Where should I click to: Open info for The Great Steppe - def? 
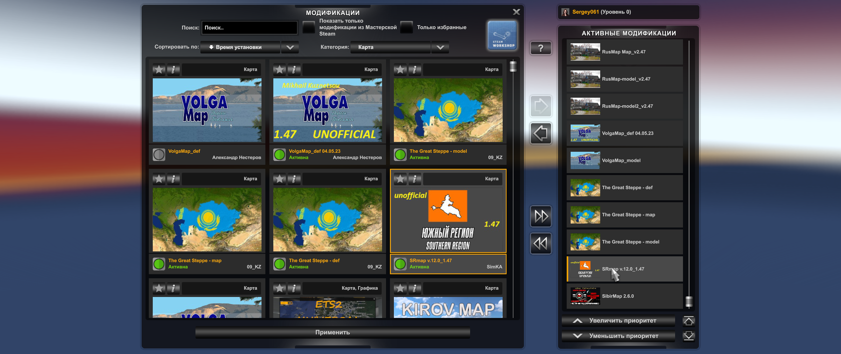[294, 179]
